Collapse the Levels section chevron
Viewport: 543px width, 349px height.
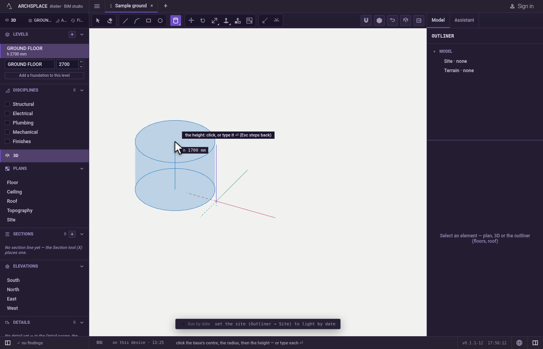coord(82,35)
